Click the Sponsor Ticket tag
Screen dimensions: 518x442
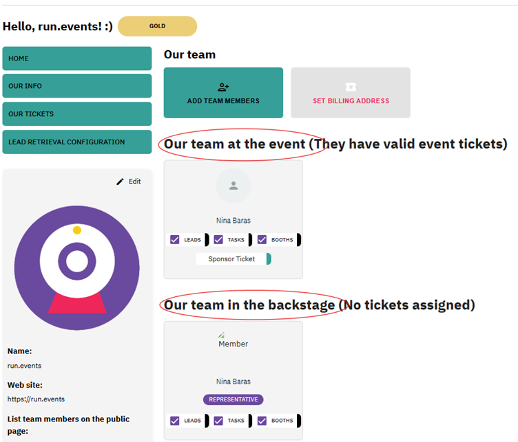coord(232,259)
